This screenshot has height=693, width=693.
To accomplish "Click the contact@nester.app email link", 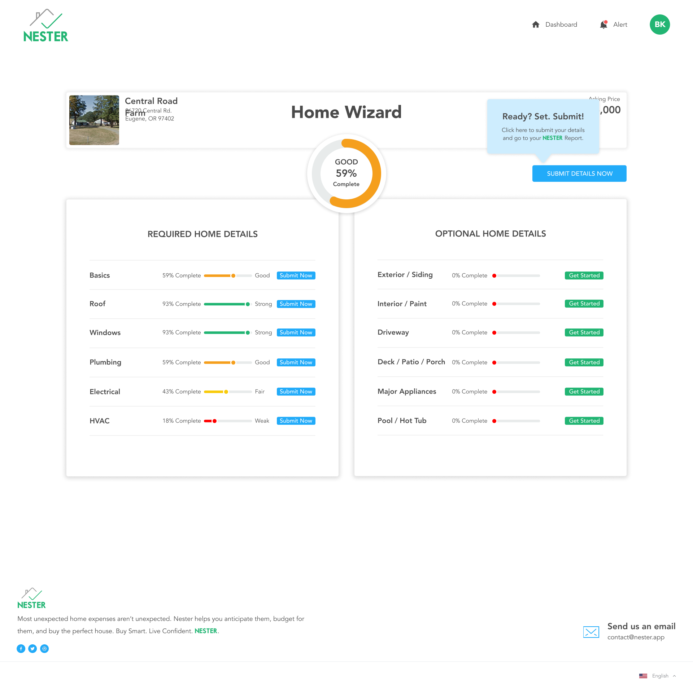I will point(636,637).
